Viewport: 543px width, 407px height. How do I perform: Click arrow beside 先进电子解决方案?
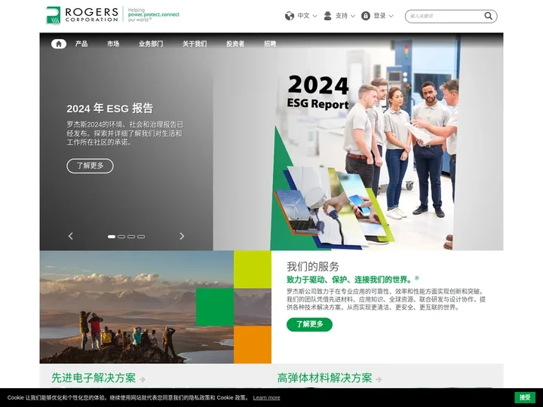point(143,380)
